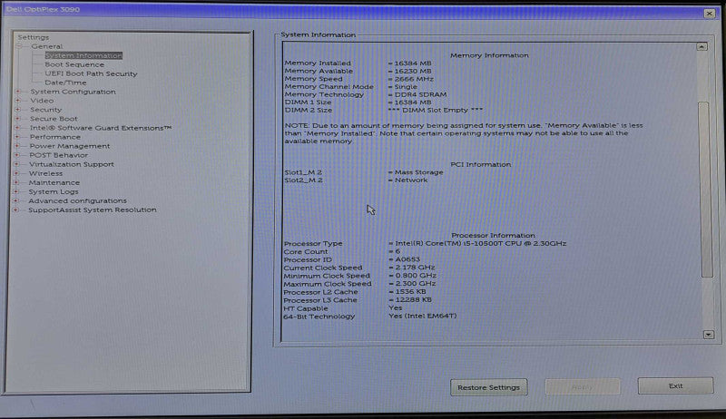Expand SupportAssist System Resolution node
Viewport: 726px width, 419px height.
click(x=15, y=210)
